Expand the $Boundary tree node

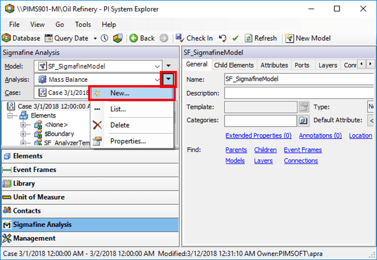23,134
